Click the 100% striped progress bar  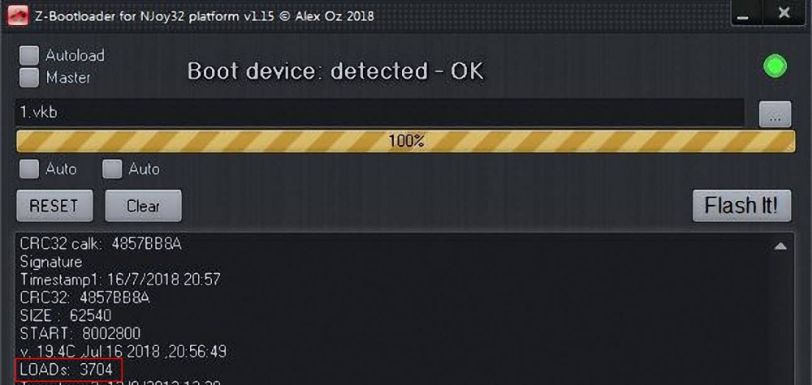coord(406,141)
